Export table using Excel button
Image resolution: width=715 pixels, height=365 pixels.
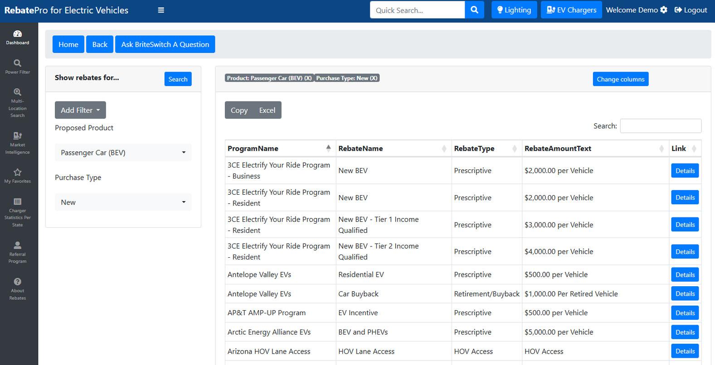(267, 110)
